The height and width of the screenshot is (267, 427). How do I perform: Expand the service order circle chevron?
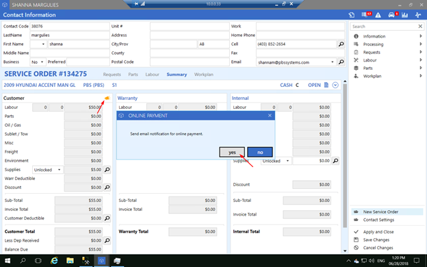[x=335, y=85]
